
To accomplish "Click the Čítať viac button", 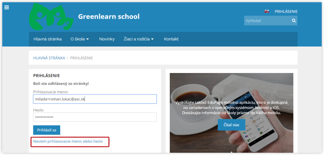I will [231, 125].
